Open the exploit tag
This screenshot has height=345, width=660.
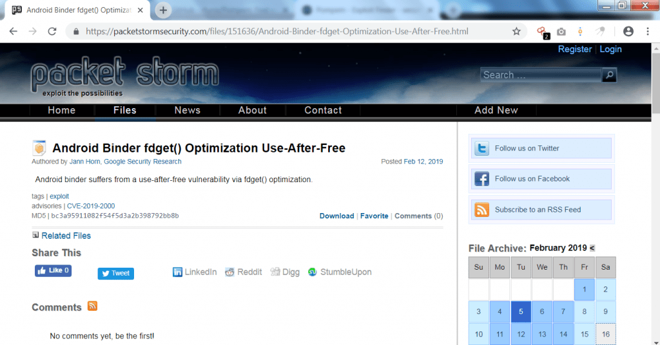click(x=59, y=196)
